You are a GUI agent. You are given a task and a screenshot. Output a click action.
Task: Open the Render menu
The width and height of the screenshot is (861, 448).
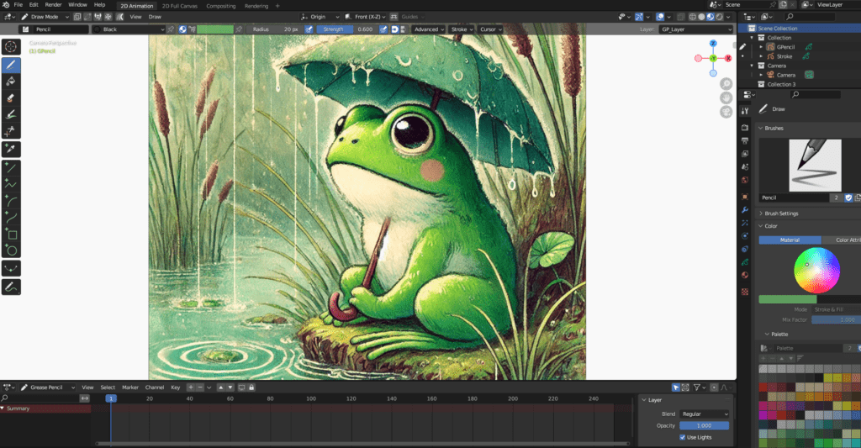tap(53, 5)
